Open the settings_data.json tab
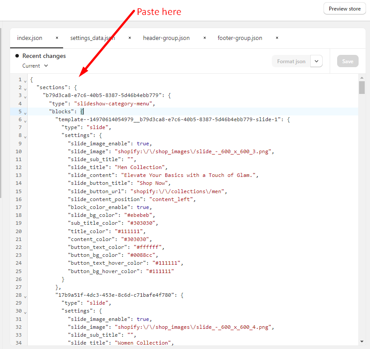 pos(92,38)
